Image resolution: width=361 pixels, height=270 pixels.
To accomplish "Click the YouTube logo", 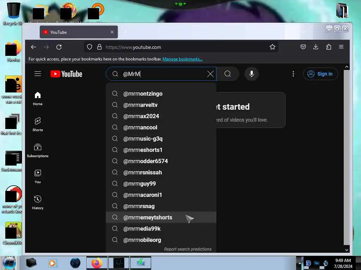I will (x=66, y=74).
